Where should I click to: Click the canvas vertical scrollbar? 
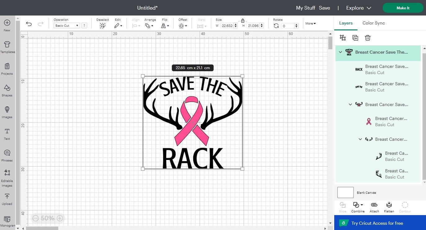(330, 43)
